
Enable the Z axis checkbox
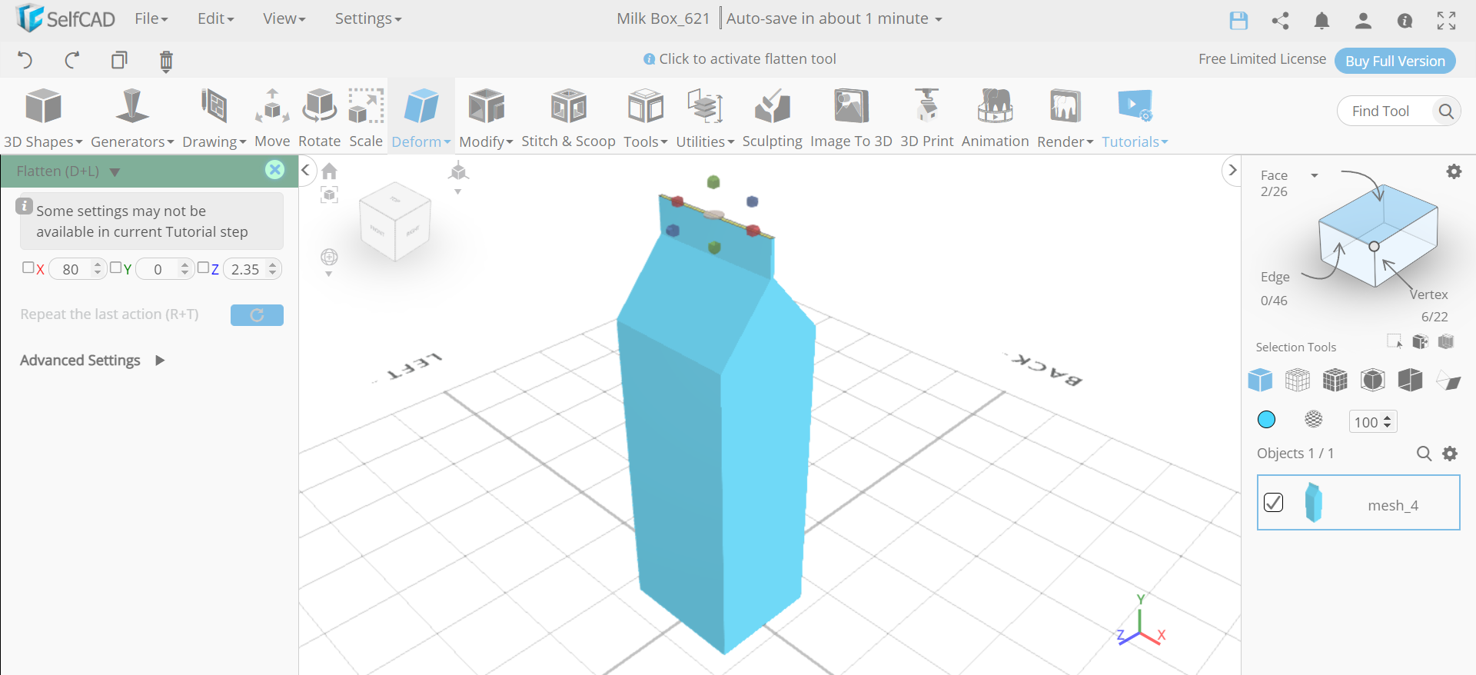click(x=203, y=268)
